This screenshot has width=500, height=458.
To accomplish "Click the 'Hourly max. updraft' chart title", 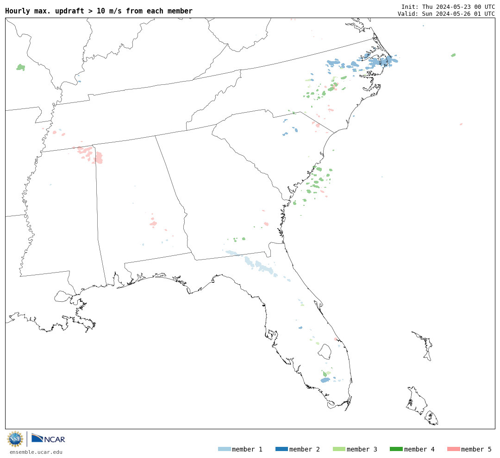I will pyautogui.click(x=99, y=11).
